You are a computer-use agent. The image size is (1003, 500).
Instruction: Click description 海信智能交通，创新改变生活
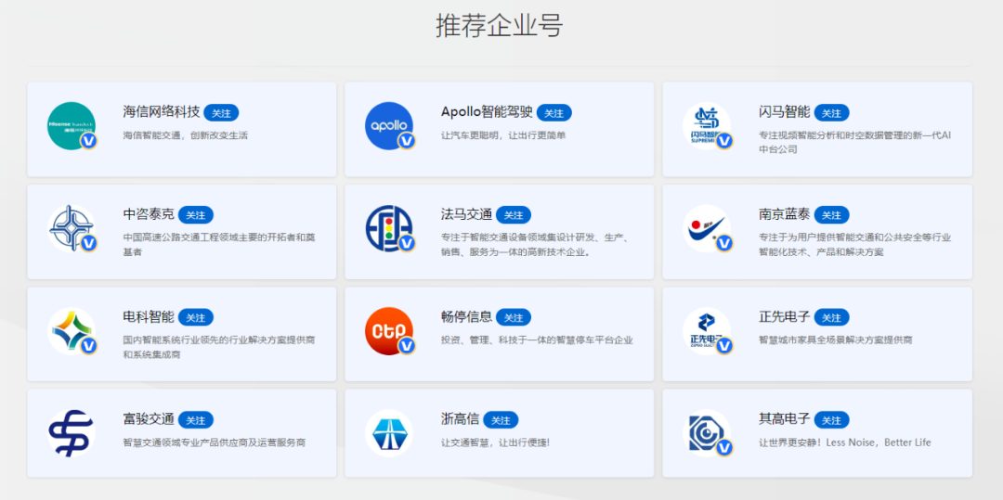tap(186, 135)
